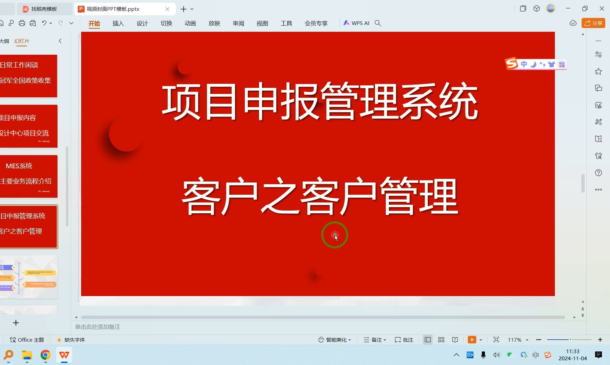Click the three dots more icon in sidebar
Viewport: 610px width, 365px height.
pyautogui.click(x=599, y=190)
